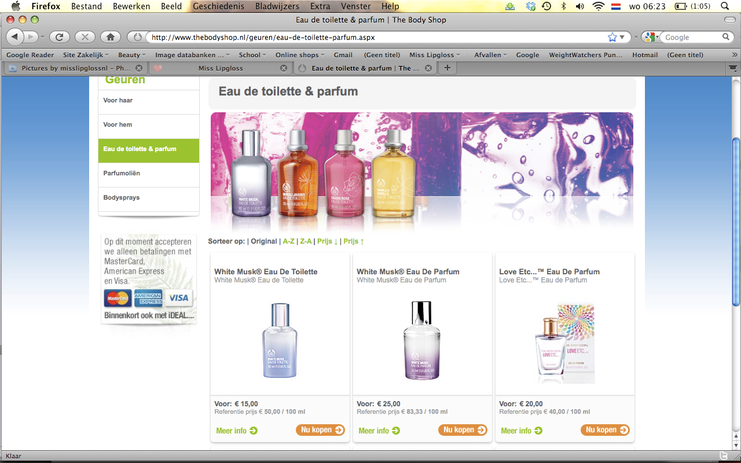This screenshot has width=741, height=463.
Task: Click the battery status icon
Action: [x=681, y=6]
